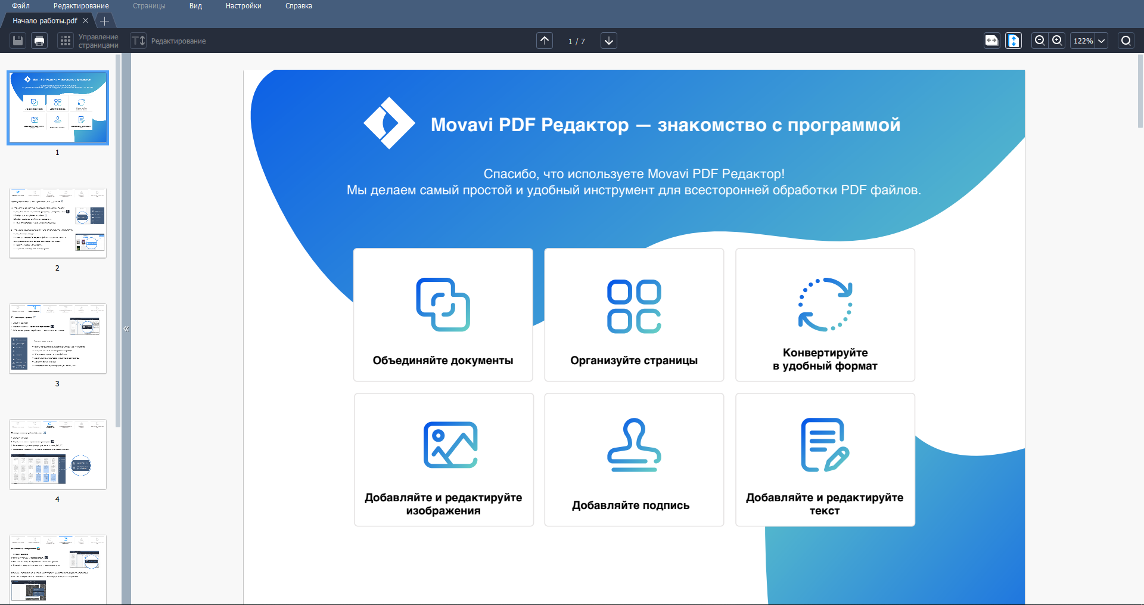Click page label 4 under thumbnail

coord(57,499)
